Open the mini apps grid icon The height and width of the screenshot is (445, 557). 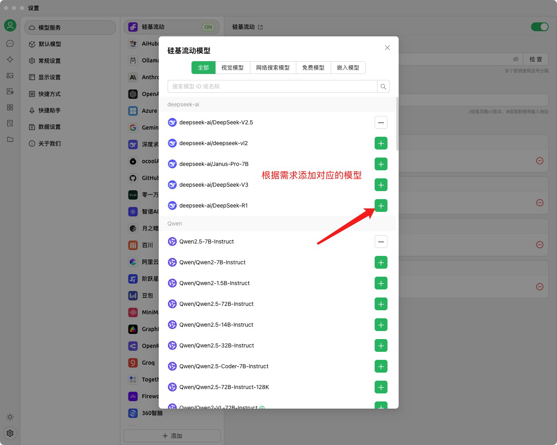click(x=10, y=108)
